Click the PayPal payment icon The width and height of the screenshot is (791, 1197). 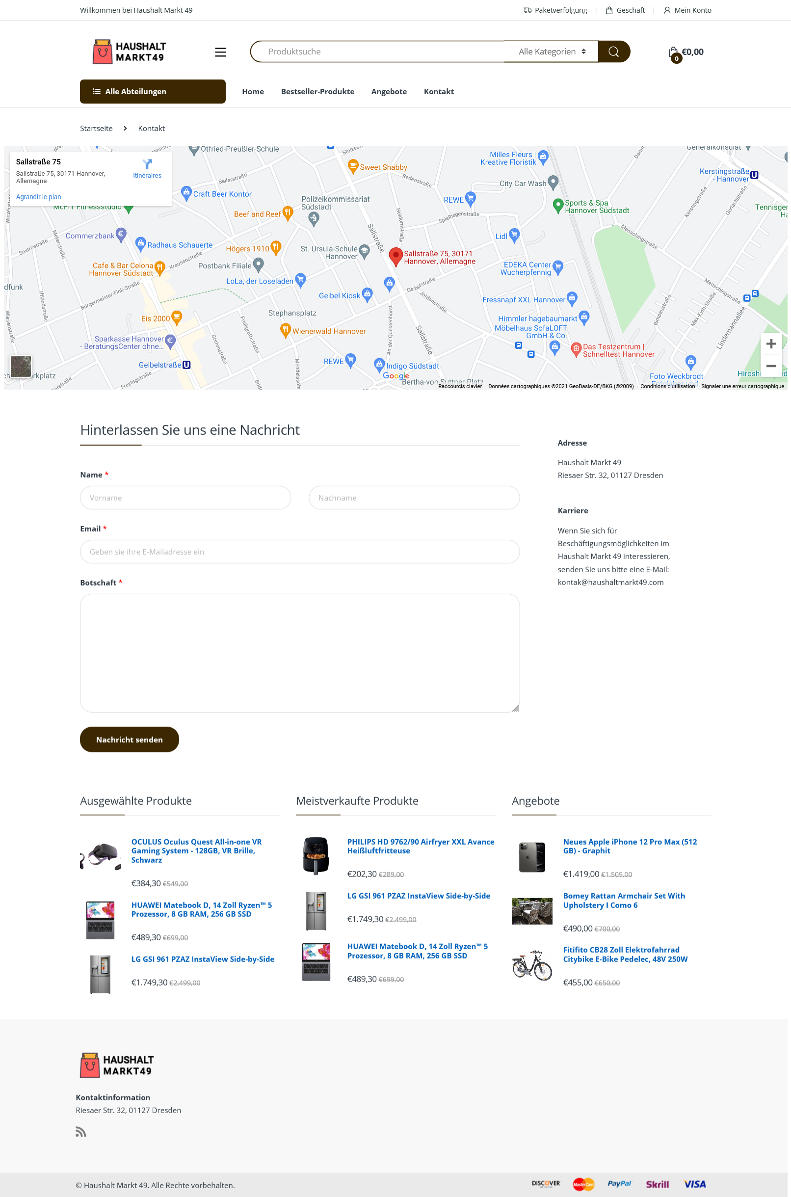coord(619,1183)
